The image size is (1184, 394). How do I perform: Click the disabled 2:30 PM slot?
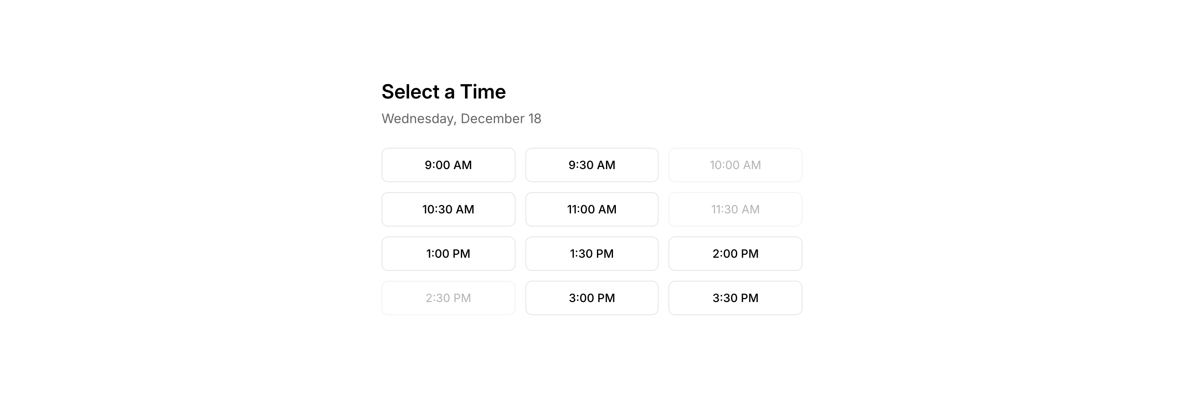[448, 298]
